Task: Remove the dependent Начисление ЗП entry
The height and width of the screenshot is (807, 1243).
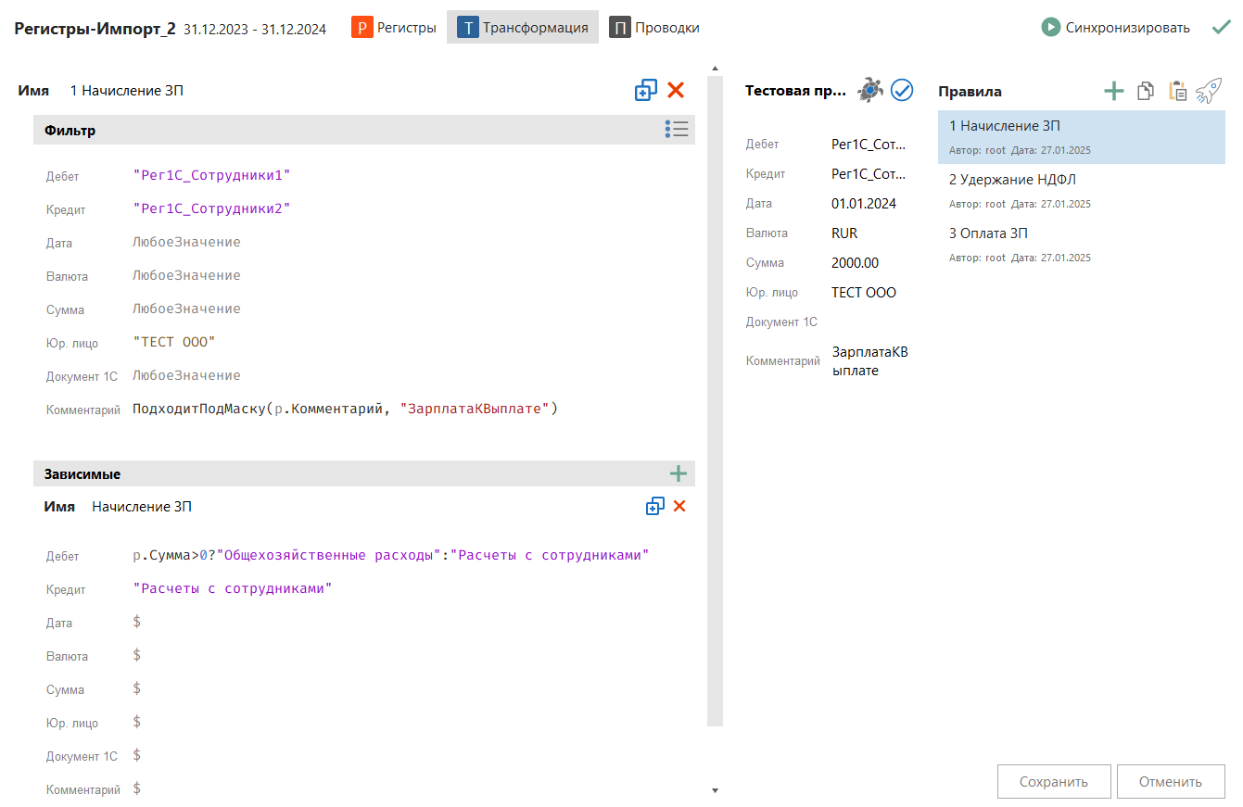Action: (x=679, y=506)
